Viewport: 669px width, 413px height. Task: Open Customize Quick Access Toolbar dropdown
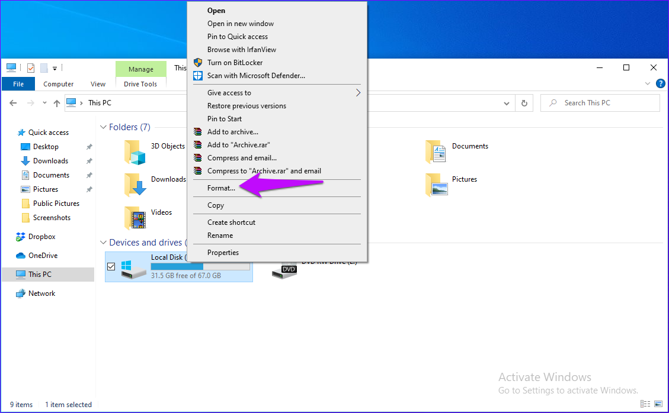point(55,68)
